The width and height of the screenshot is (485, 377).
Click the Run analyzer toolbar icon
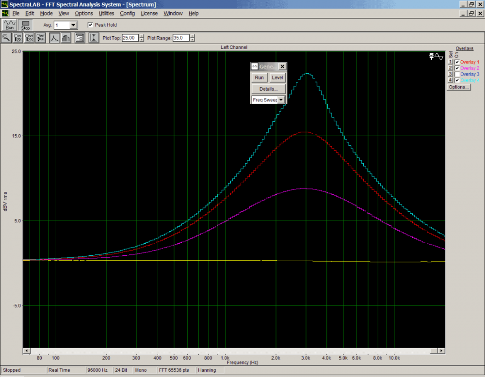[10, 25]
